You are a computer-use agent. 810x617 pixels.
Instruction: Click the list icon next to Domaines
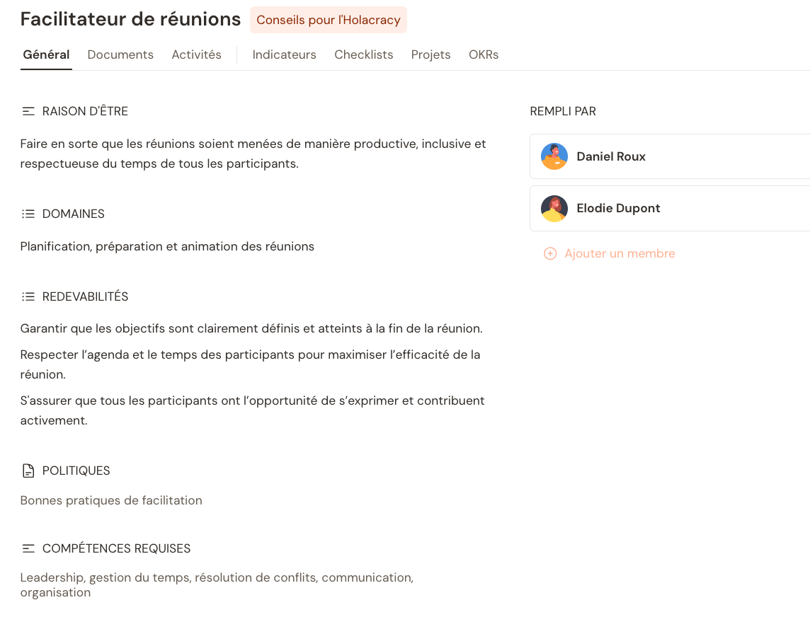pos(28,214)
